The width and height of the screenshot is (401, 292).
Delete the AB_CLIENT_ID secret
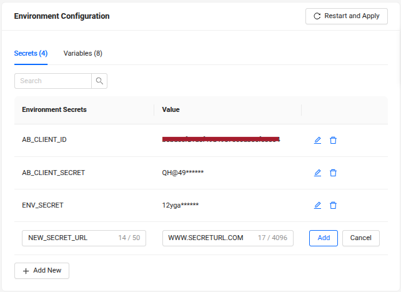pos(333,140)
